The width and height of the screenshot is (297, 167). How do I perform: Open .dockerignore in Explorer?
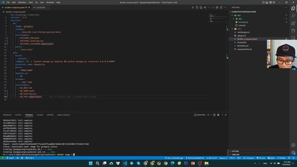click(243, 32)
